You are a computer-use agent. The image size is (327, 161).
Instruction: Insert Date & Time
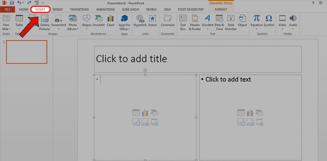[219, 22]
